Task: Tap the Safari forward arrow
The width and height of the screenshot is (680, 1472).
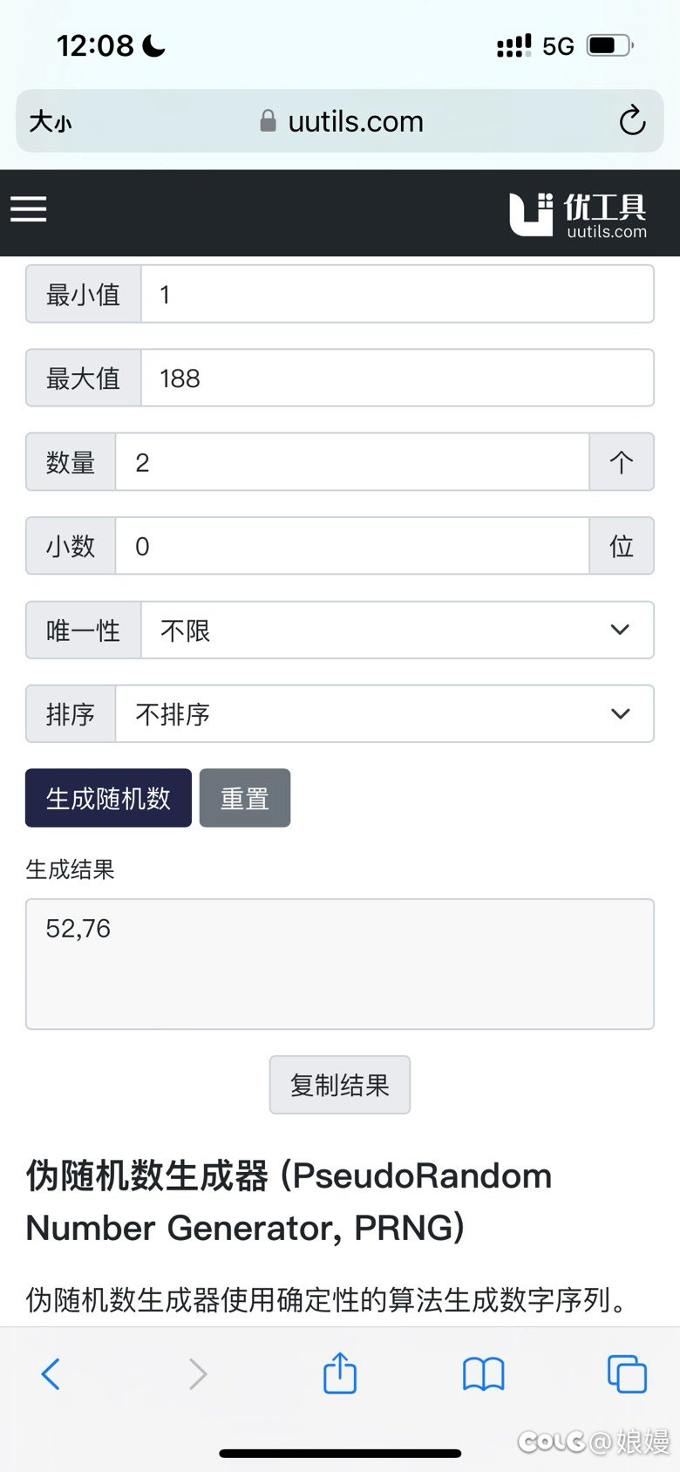Action: tap(198, 1374)
